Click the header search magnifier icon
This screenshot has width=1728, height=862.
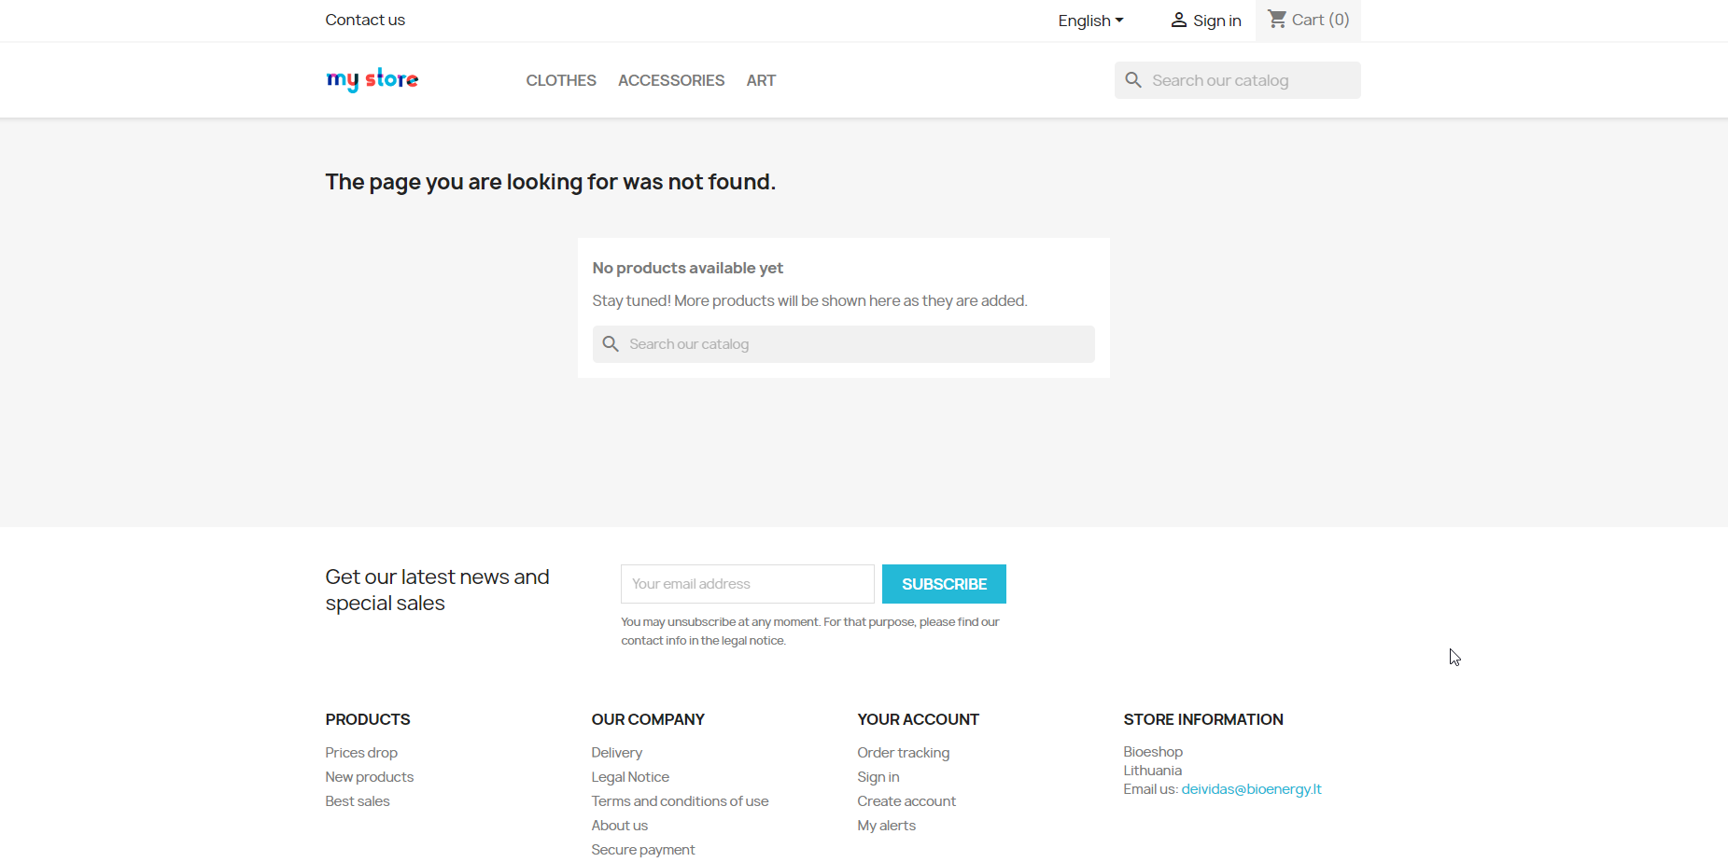pyautogui.click(x=1133, y=80)
